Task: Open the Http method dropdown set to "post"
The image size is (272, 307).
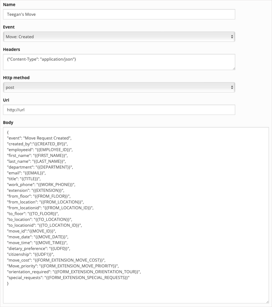Action: click(x=119, y=87)
